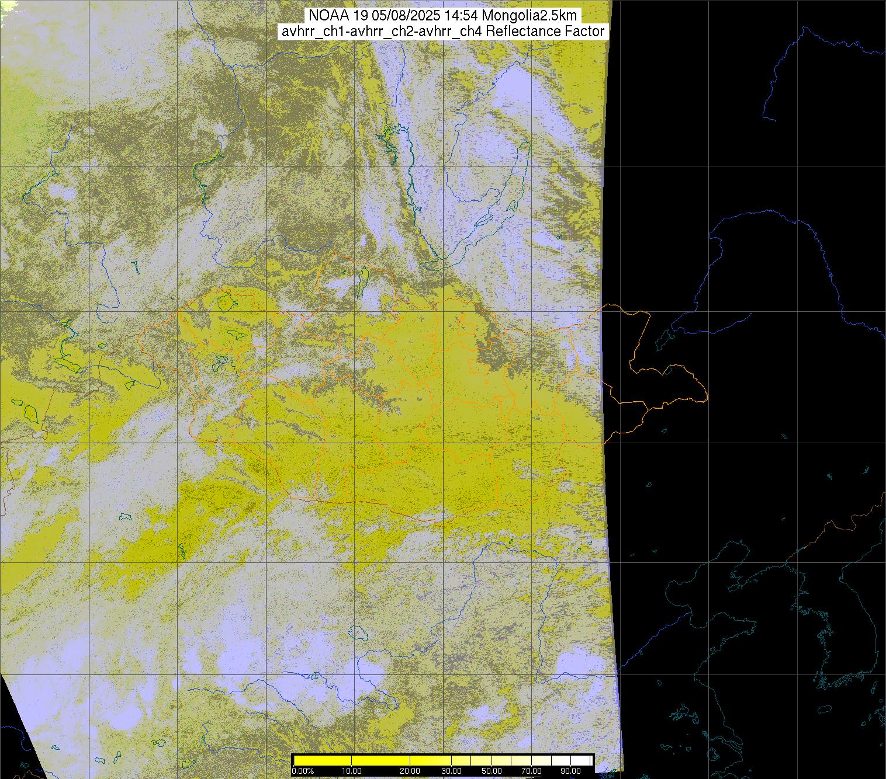Viewport: 886px width, 779px height.
Task: Click the yellow segment between 10.00 and 20.00
Action: 380,760
